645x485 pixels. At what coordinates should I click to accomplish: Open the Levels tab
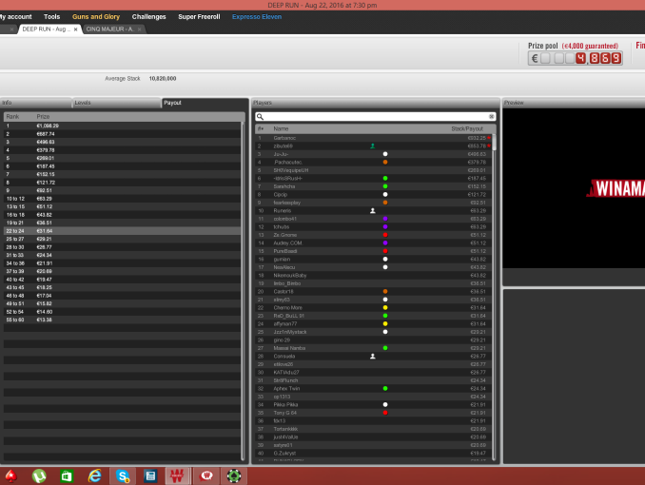tap(83, 102)
